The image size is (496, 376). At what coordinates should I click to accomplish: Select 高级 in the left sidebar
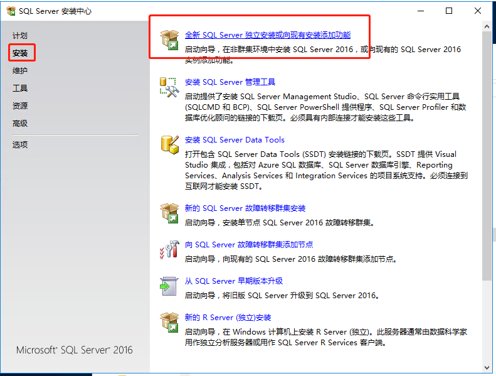(20, 123)
